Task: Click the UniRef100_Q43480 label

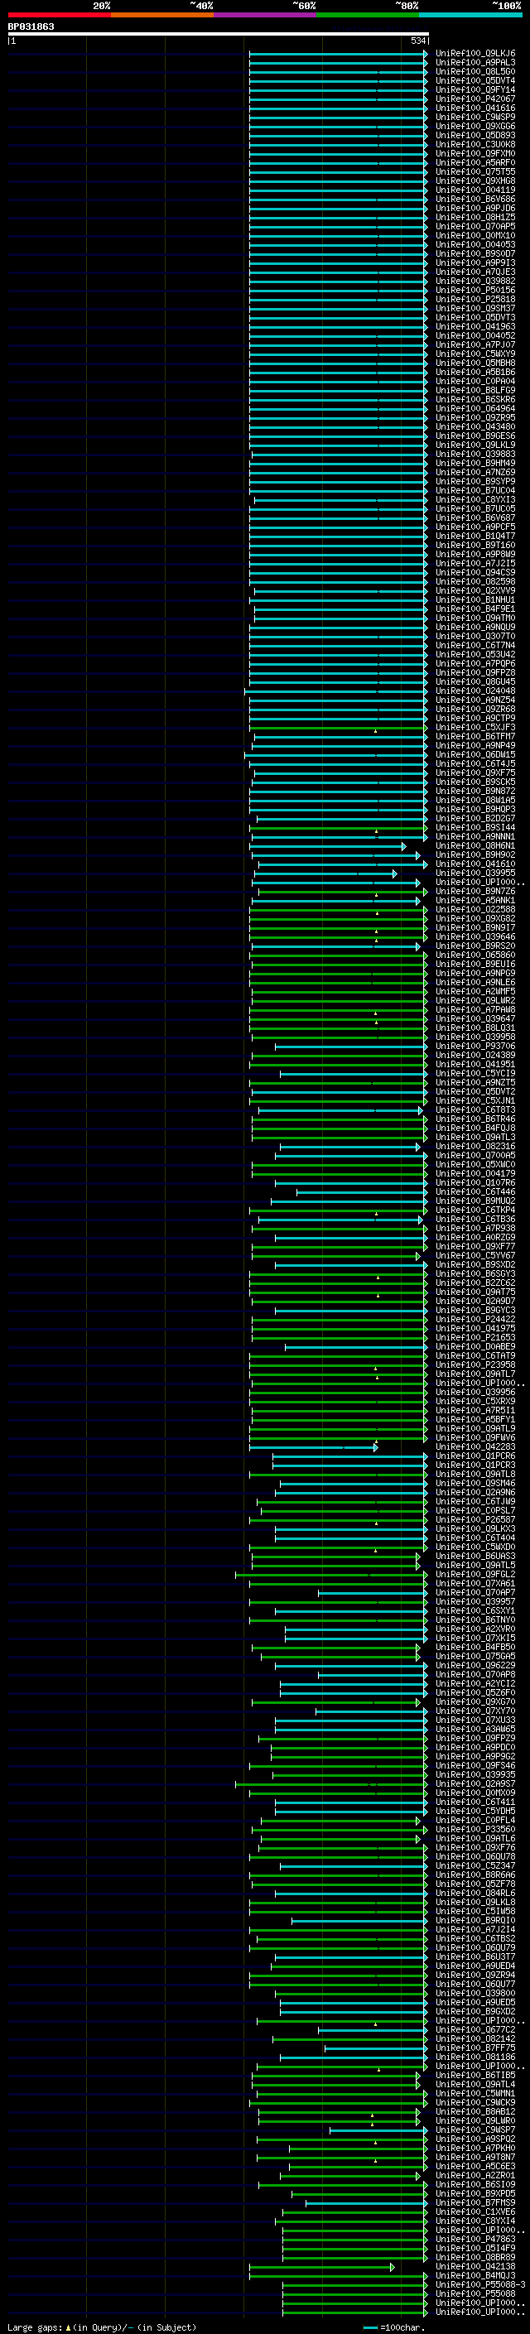Action: [x=475, y=426]
